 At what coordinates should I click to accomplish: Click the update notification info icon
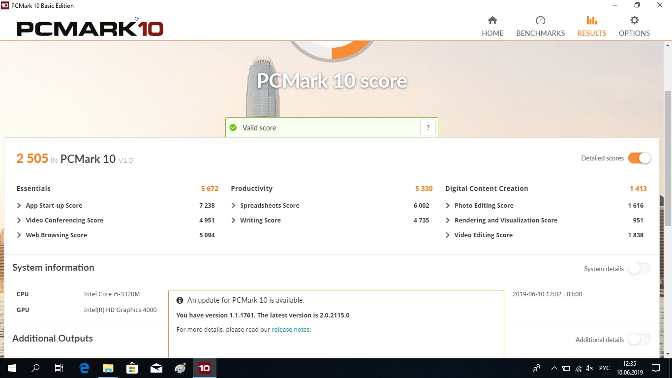click(x=180, y=300)
